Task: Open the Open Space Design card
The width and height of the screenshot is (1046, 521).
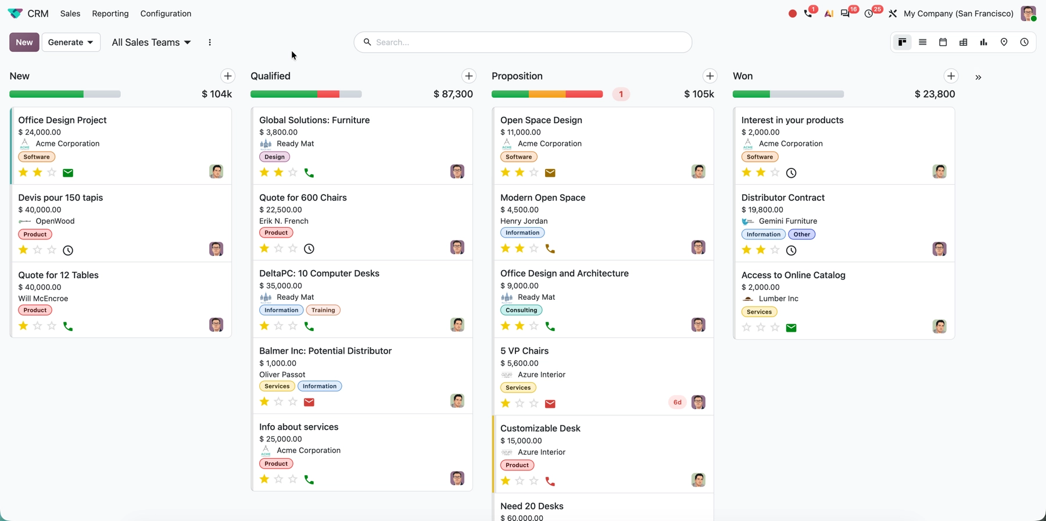Action: (x=603, y=146)
